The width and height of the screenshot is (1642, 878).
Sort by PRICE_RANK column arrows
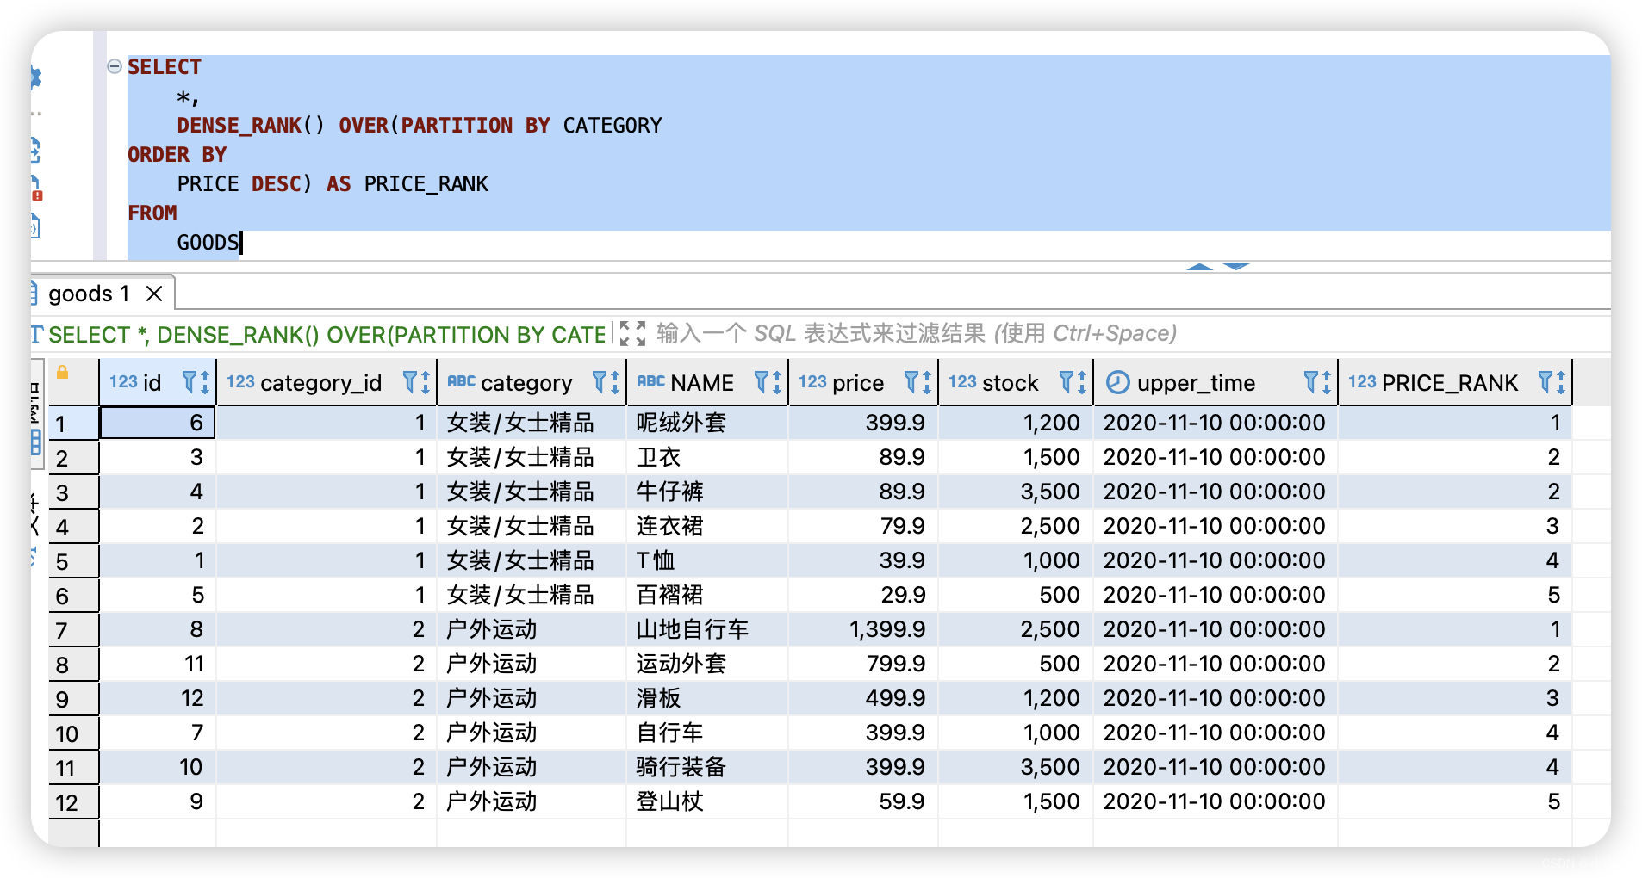(1561, 382)
